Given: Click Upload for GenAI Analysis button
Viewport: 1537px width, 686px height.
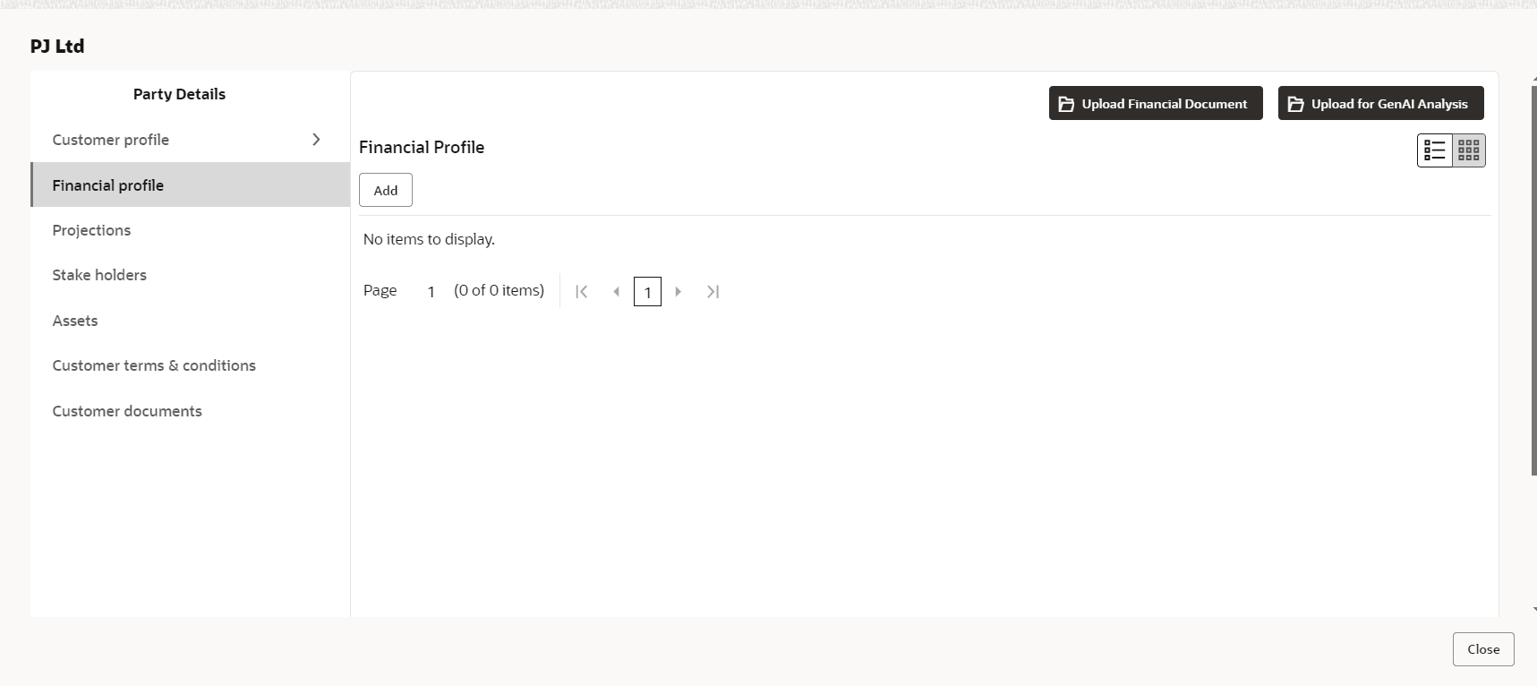Looking at the screenshot, I should pos(1380,103).
